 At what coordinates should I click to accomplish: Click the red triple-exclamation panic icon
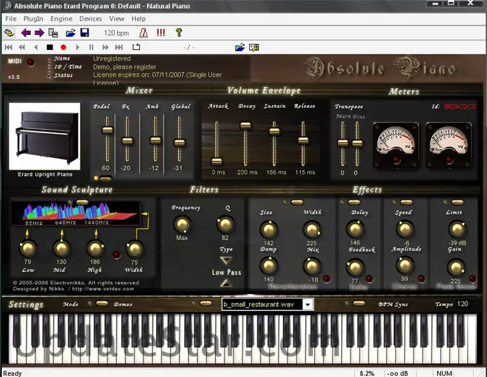161,33
